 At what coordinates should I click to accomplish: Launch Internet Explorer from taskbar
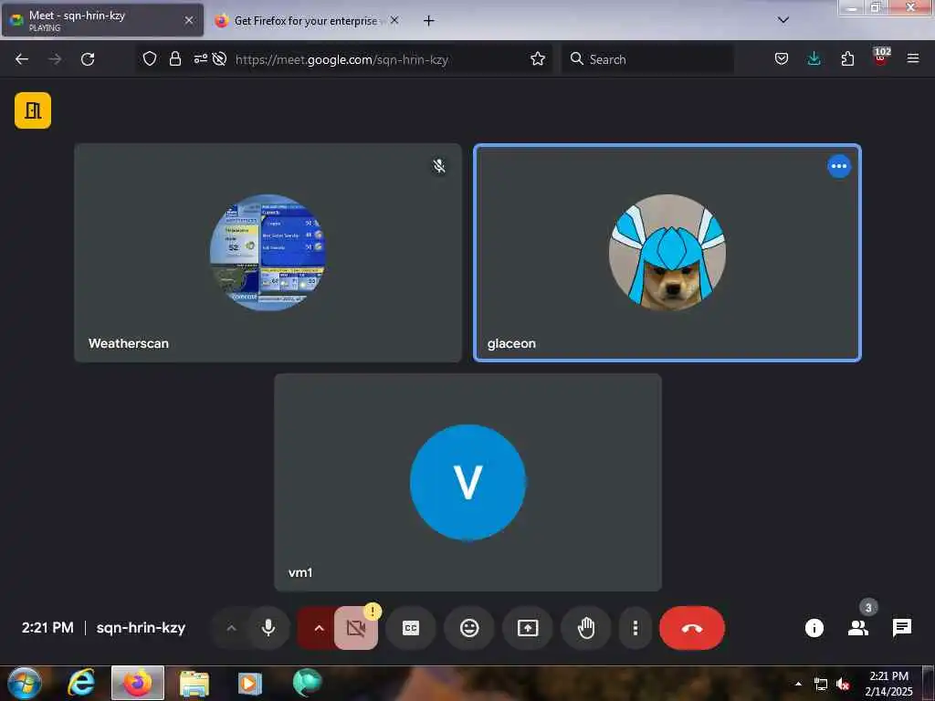81,683
